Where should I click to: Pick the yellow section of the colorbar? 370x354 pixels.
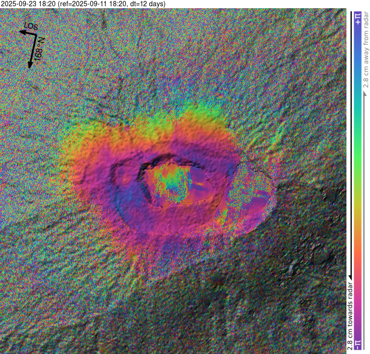click(x=358, y=202)
